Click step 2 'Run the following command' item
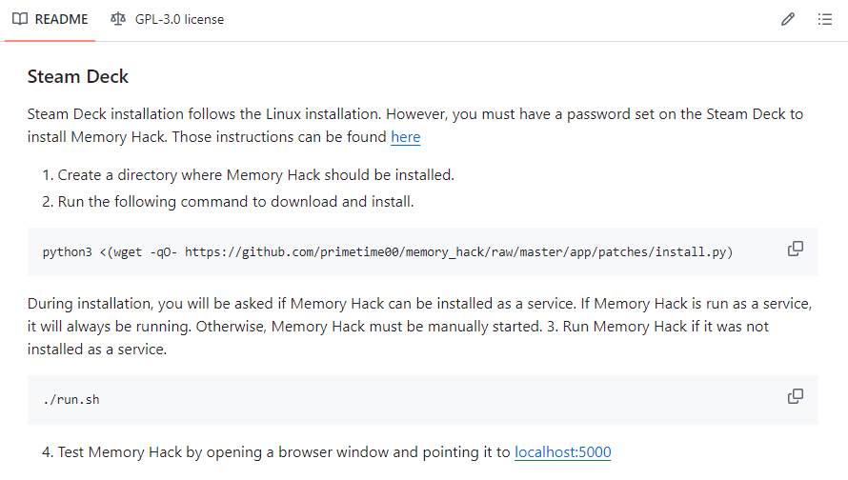Image resolution: width=848 pixels, height=480 pixels. [235, 202]
